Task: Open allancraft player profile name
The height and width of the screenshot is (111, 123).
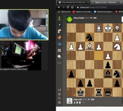Action: click(78, 100)
